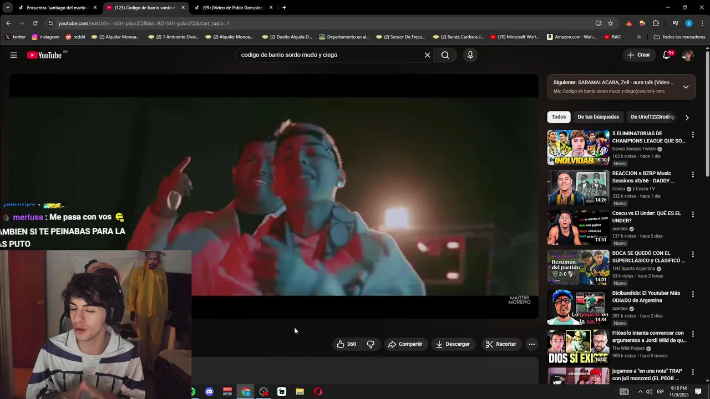Open the 'Resumen del partido' Boca video thumbnail
This screenshot has width=710, height=399.
click(579, 267)
